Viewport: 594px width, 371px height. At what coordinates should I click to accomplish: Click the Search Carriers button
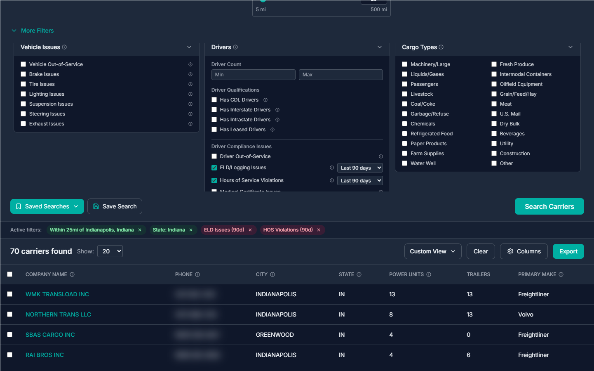point(549,206)
